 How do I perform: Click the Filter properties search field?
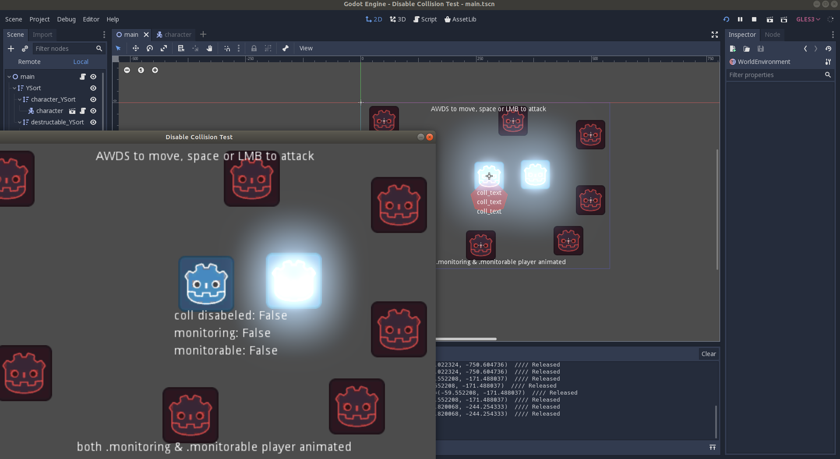point(775,75)
